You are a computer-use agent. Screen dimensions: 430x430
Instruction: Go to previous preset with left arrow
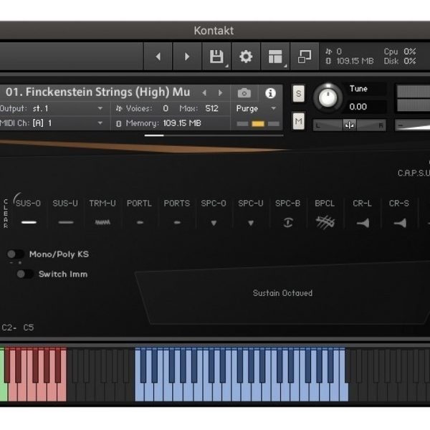pyautogui.click(x=158, y=57)
